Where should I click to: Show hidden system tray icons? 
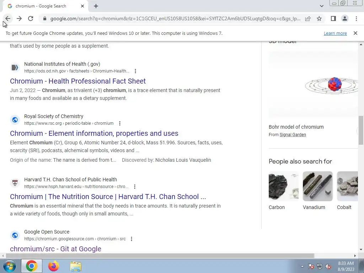coord(302,267)
